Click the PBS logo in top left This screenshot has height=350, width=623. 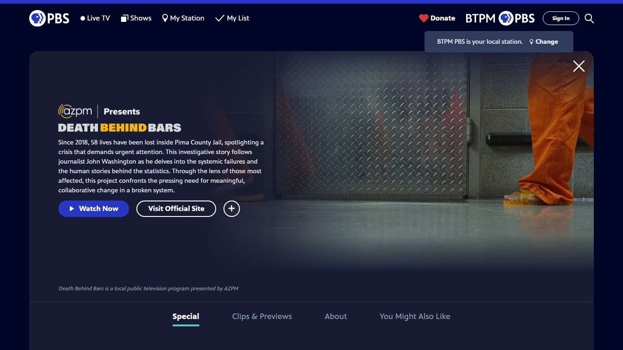[x=49, y=18]
